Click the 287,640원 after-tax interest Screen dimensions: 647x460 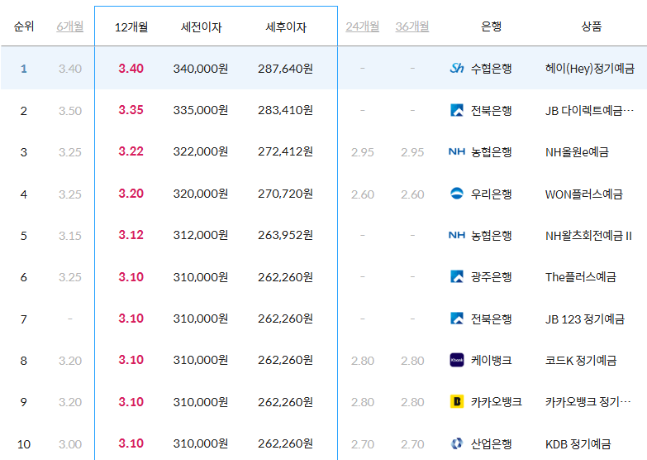(286, 69)
